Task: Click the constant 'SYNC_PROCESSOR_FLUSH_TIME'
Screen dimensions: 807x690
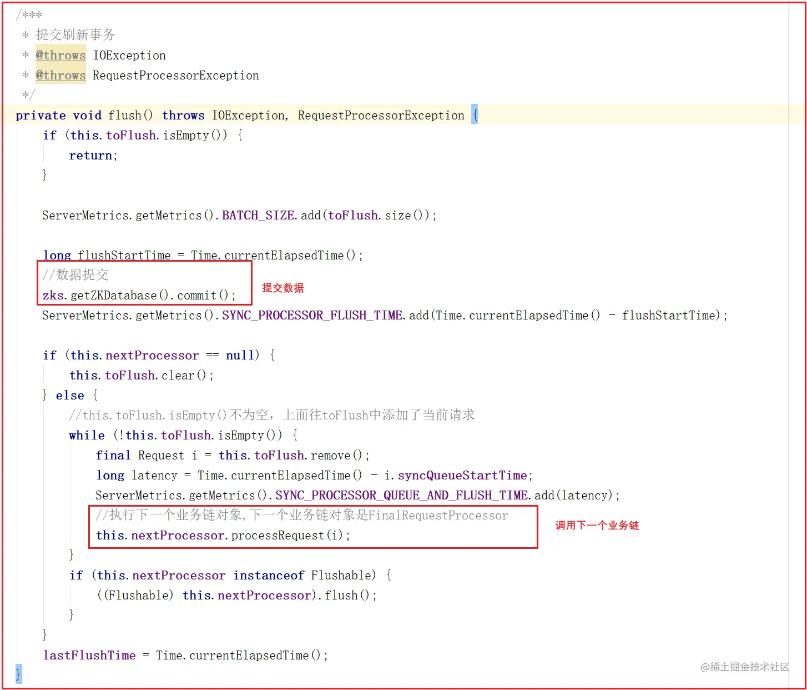Action: [x=312, y=316]
